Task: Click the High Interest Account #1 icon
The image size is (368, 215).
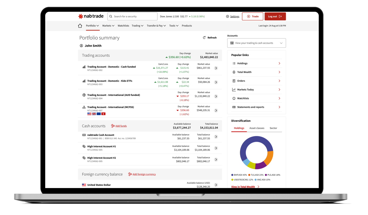Action: tap(84, 146)
